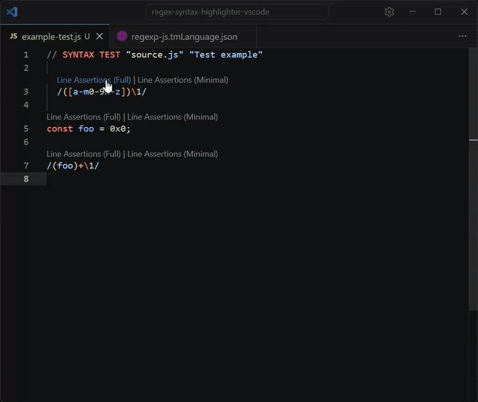Open the More Actions ellipsis menu
This screenshot has height=402, width=478.
point(463,36)
